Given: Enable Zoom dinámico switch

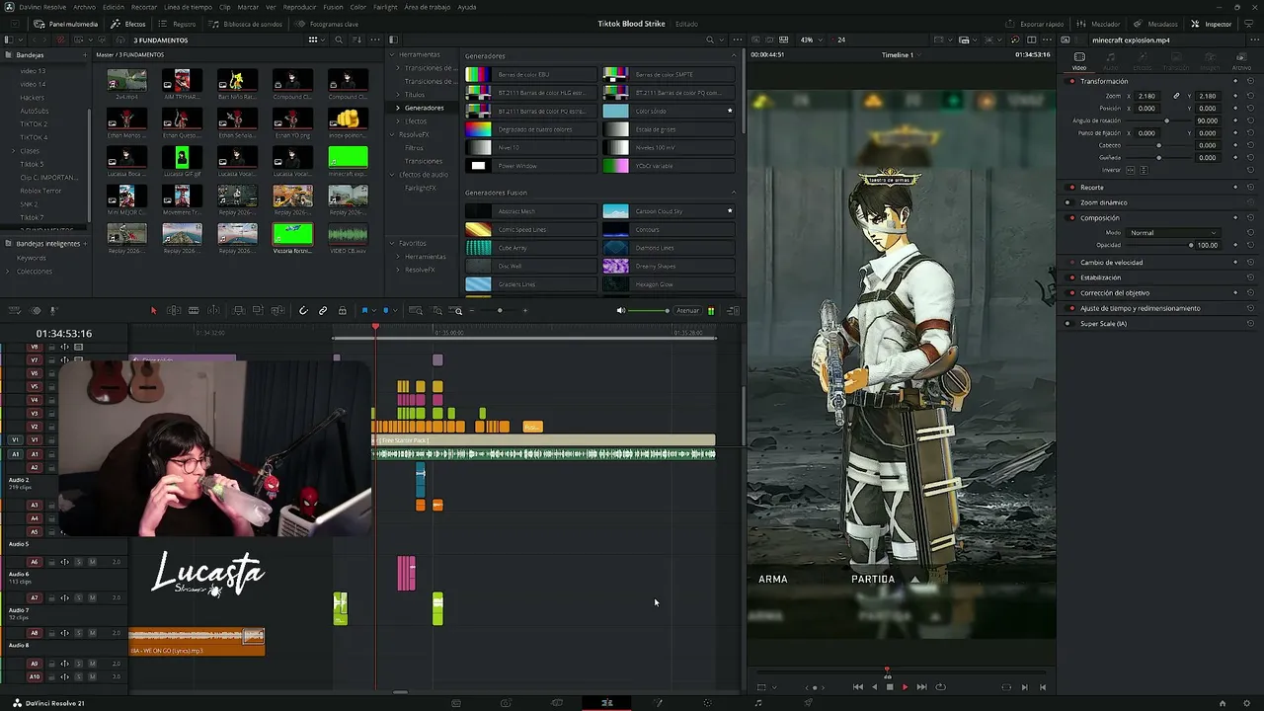Looking at the screenshot, I should (1071, 202).
